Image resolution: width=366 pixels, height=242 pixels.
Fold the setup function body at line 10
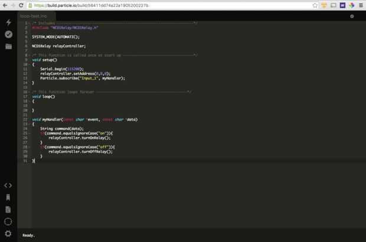[x=30, y=64]
